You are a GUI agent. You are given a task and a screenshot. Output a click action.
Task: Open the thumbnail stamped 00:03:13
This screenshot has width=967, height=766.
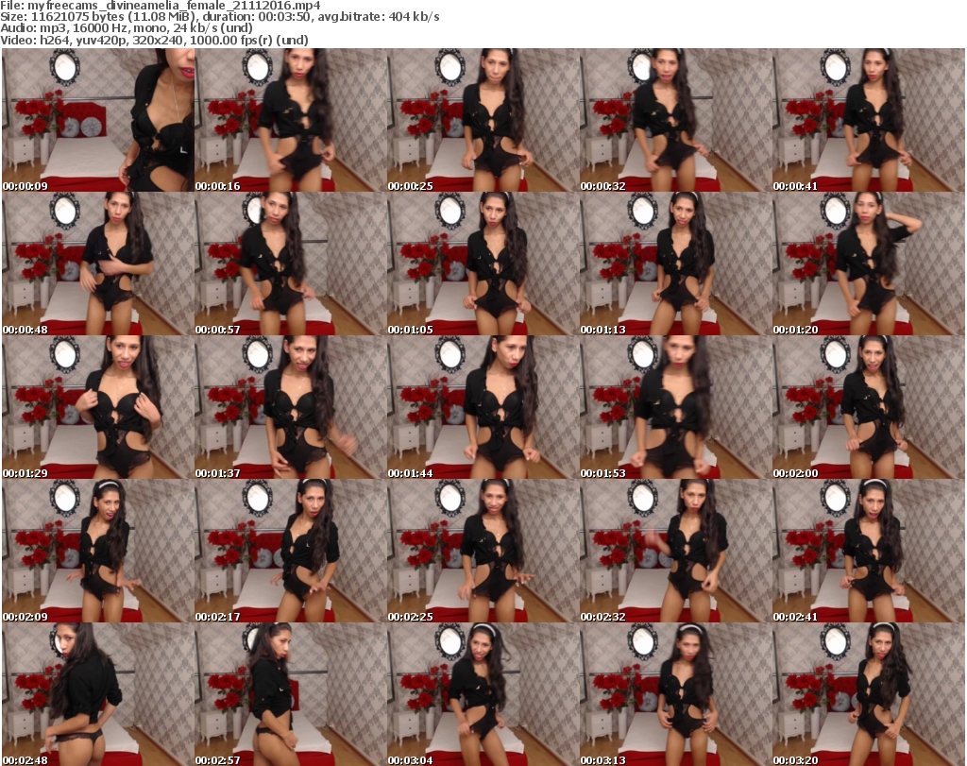click(676, 694)
